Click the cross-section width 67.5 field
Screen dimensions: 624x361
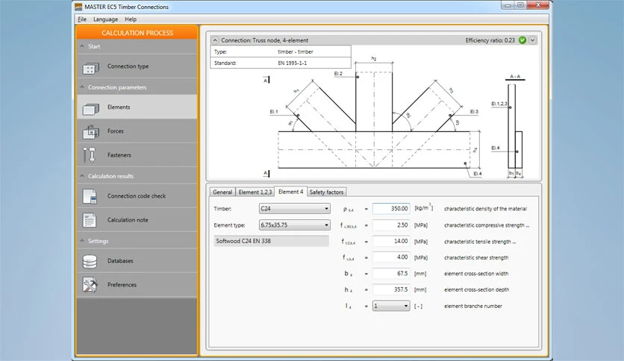pos(391,274)
